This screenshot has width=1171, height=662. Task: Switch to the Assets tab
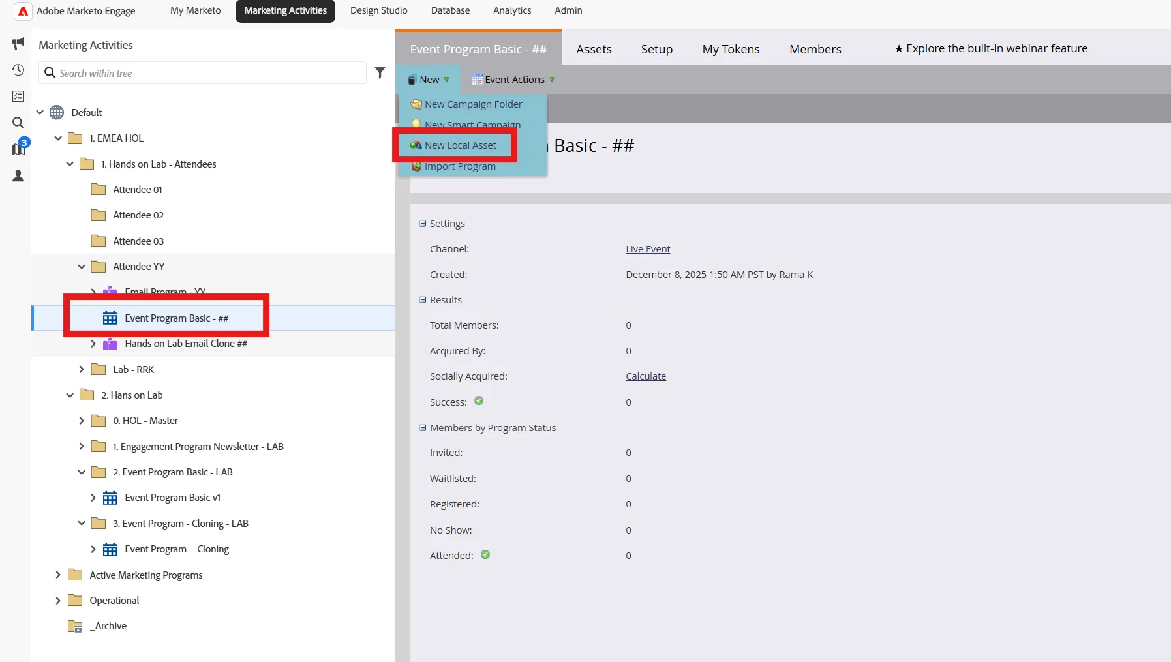click(x=594, y=50)
